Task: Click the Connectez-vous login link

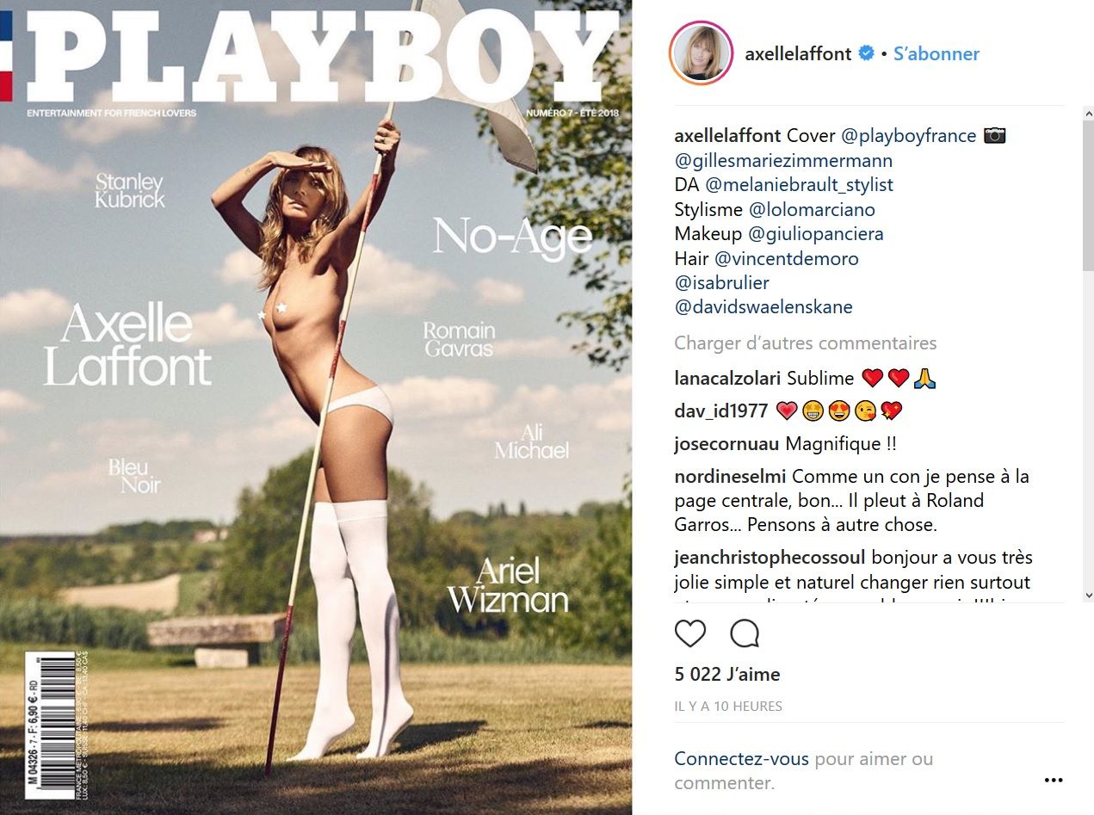Action: click(x=742, y=759)
